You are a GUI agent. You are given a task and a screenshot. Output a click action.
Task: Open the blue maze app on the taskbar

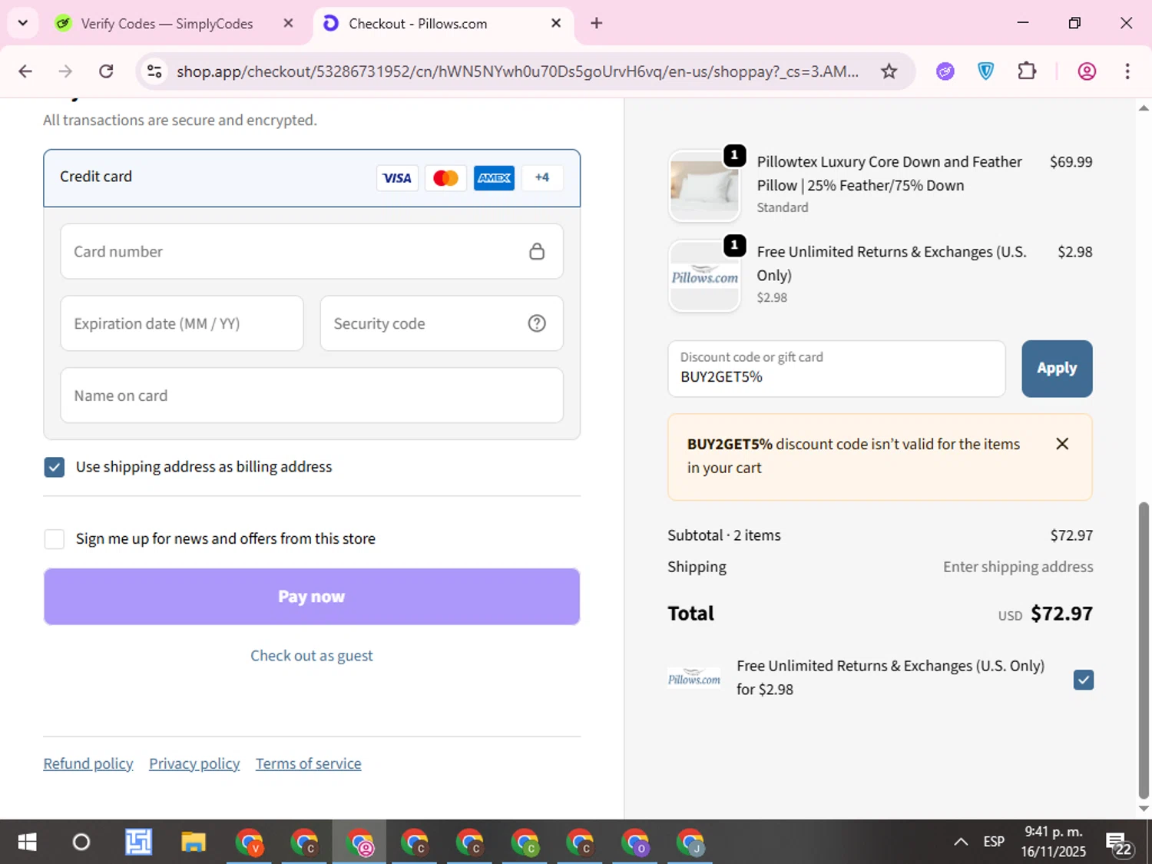pos(139,842)
